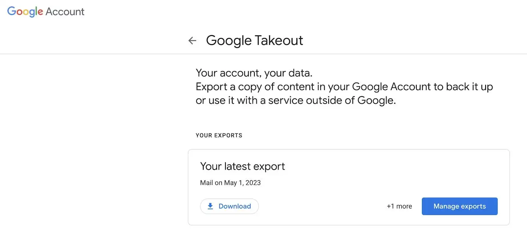This screenshot has height=242, width=527.
Task: Click the back arrow next to Google Takeout
Action: coord(192,40)
